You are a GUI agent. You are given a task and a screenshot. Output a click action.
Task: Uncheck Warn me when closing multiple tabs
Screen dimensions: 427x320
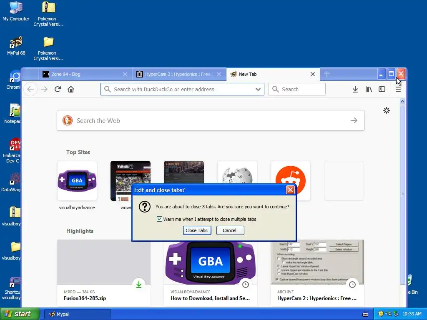[159, 219]
